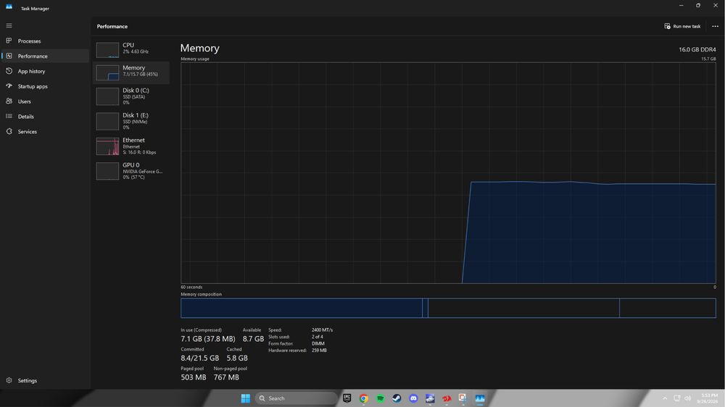The image size is (725, 407).
Task: Open the Details page
Action: tap(45, 117)
